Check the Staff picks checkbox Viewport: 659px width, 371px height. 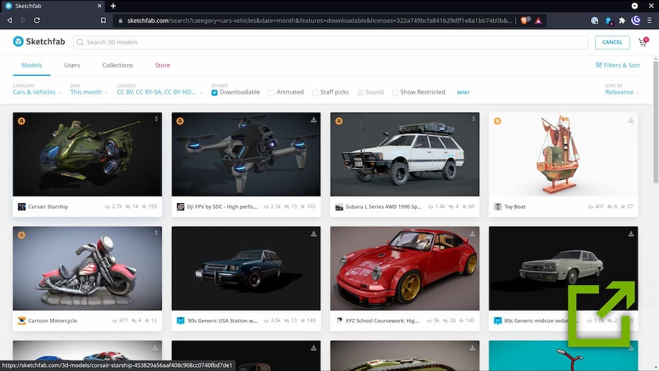(316, 93)
